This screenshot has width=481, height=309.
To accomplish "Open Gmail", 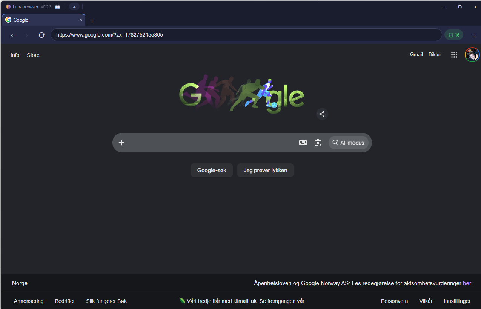I will point(416,54).
